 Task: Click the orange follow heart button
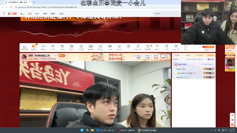click(x=62, y=56)
